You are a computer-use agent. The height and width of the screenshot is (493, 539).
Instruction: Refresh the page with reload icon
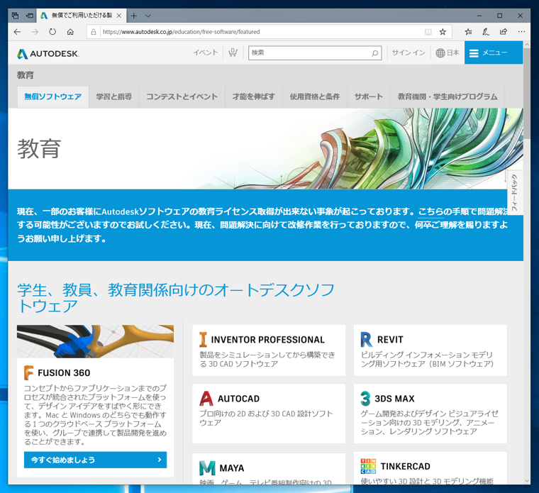point(52,32)
